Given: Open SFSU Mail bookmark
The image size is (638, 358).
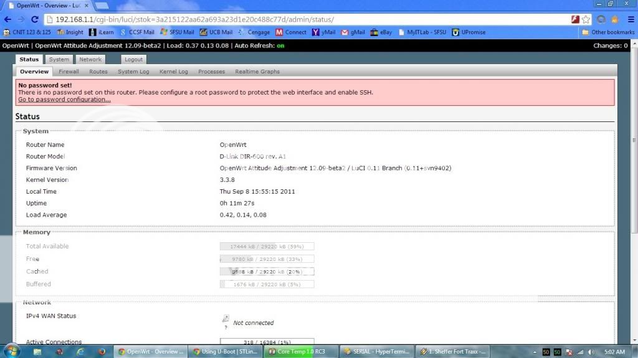Looking at the screenshot, I should coord(177,32).
